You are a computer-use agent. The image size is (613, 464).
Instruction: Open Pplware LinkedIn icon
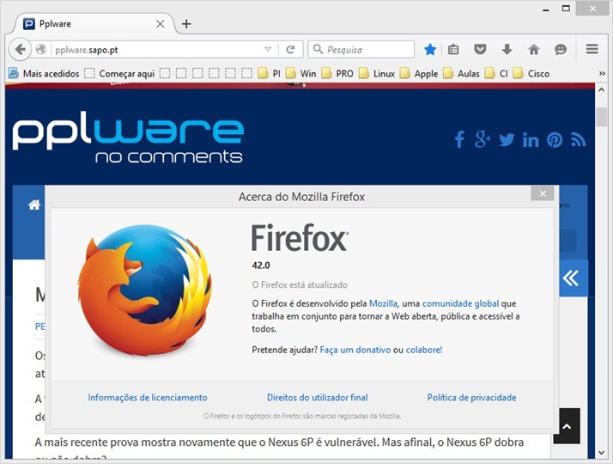coord(531,140)
